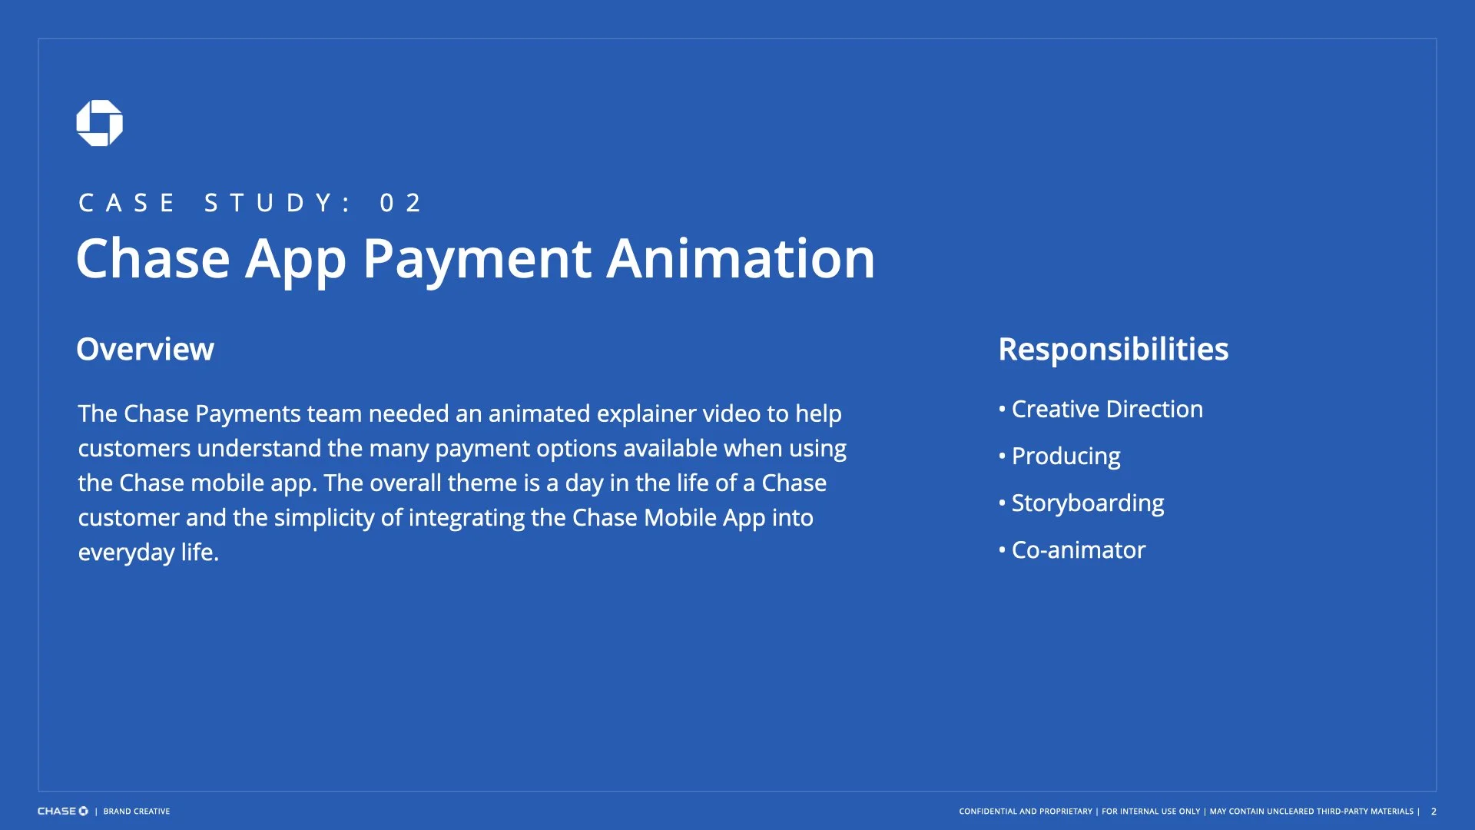This screenshot has width=1475, height=830.
Task: Select the 'Producing' bullet item
Action: click(x=1059, y=456)
